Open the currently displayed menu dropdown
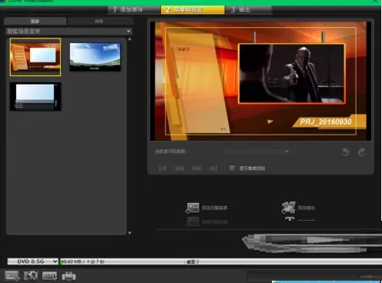 [256, 151]
